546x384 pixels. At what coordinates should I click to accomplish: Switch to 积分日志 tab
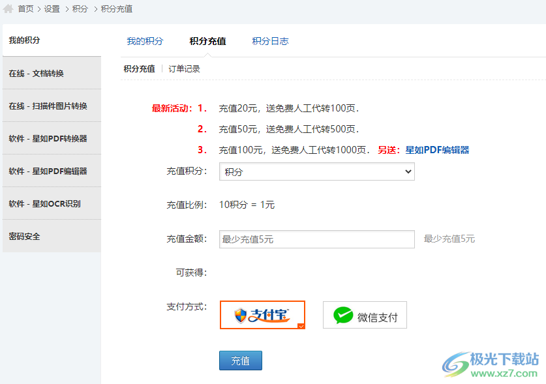[x=270, y=41]
